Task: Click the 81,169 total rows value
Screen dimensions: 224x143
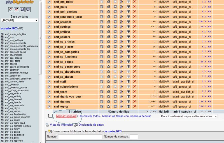Action: [151, 111]
